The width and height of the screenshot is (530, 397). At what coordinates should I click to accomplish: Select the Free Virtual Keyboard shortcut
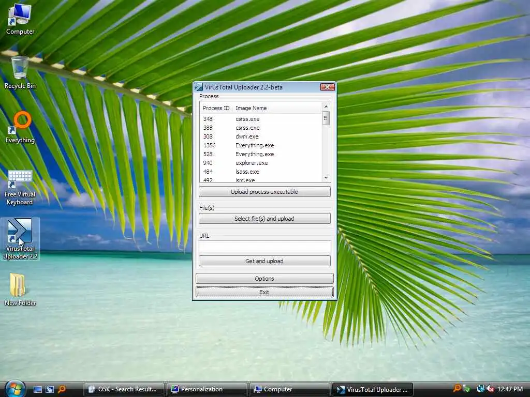20,188
